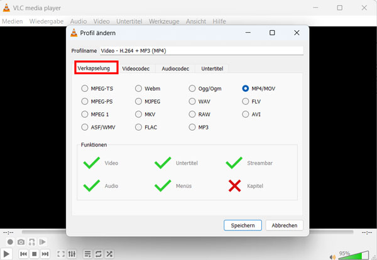Screen dimensions: 377x260
Task: Click the remaining time label at right
Action: [367, 232]
